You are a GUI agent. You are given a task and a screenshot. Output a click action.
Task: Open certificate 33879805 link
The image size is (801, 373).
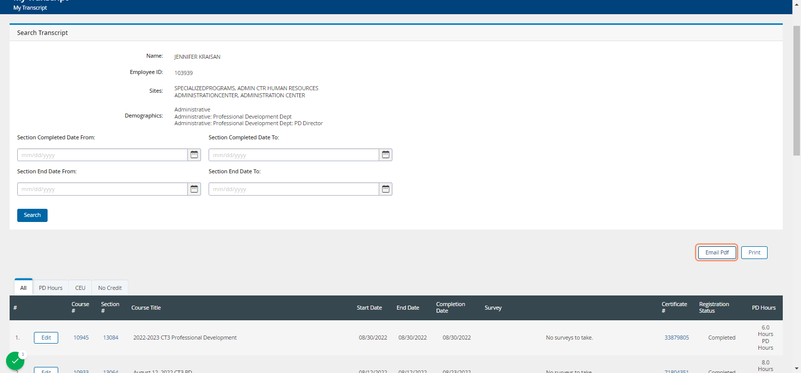click(x=676, y=338)
